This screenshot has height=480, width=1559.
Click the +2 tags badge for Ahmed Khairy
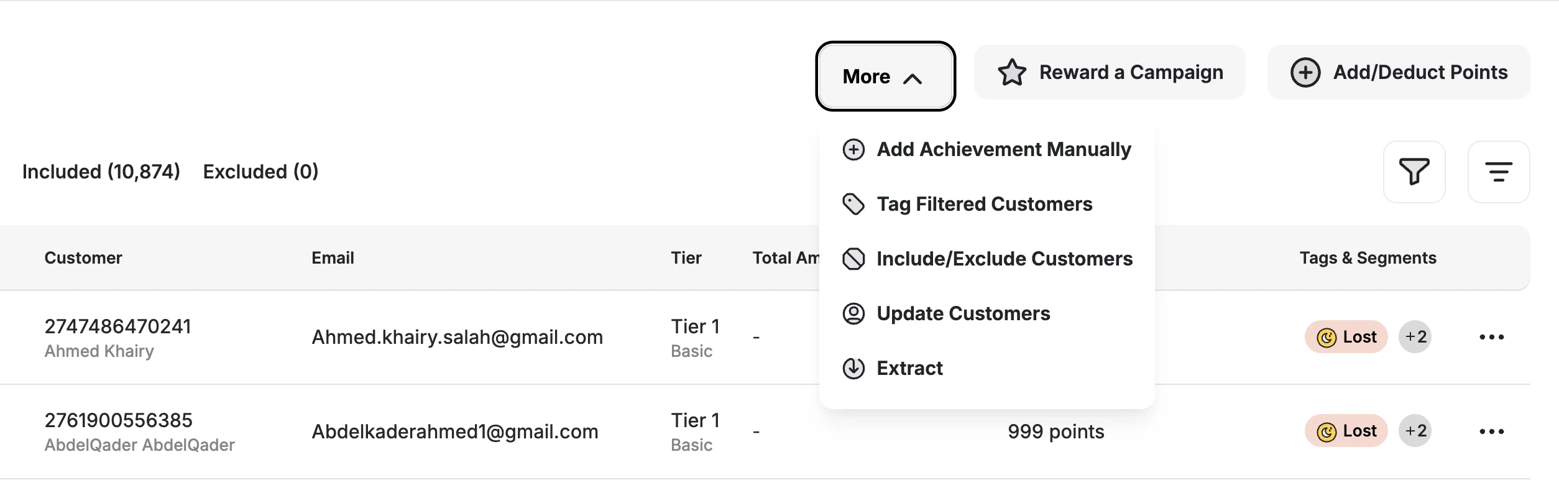click(x=1416, y=337)
